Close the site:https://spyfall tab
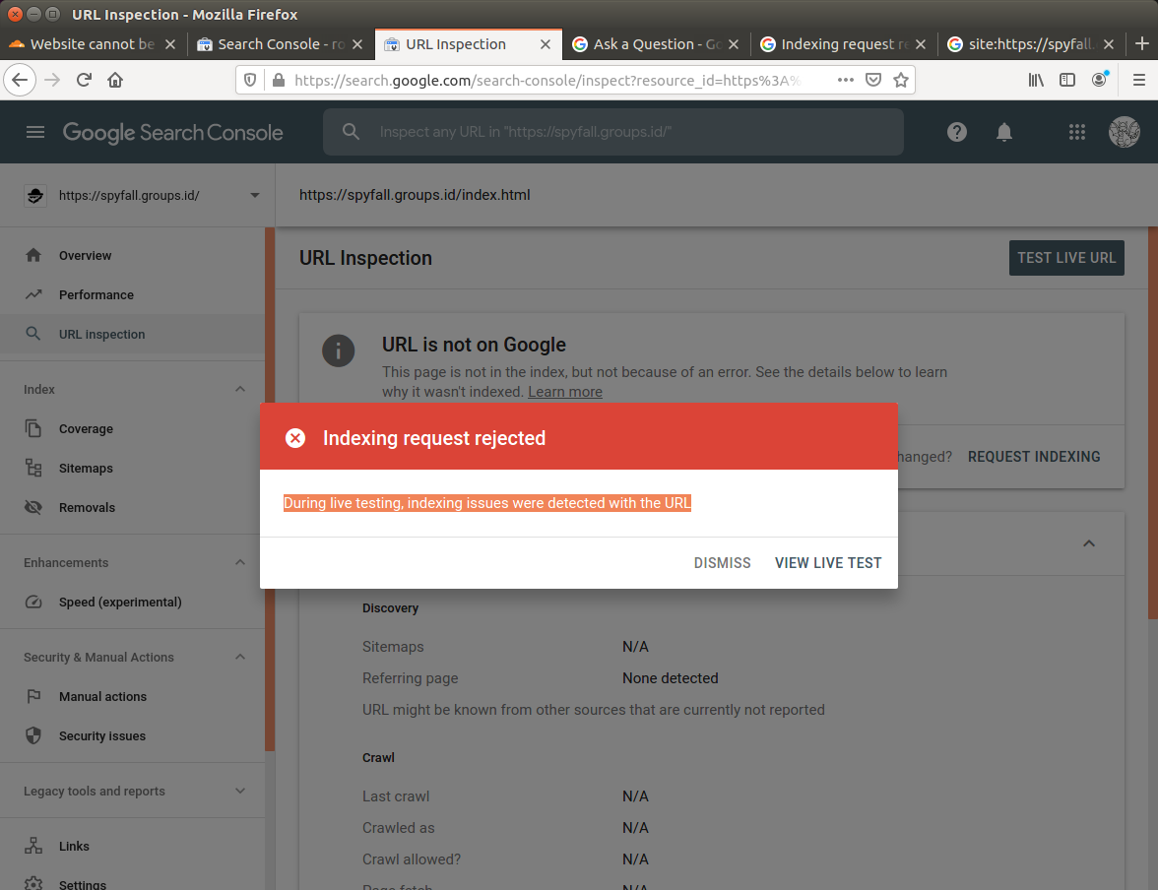The width and height of the screenshot is (1158, 890). pos(1109,44)
